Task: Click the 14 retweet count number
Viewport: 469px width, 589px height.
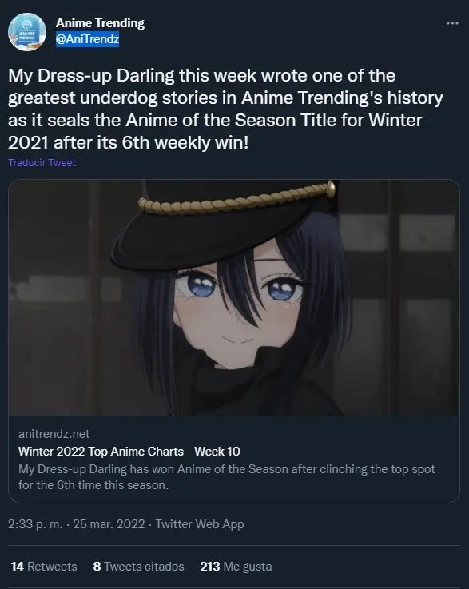Action: click(x=18, y=567)
